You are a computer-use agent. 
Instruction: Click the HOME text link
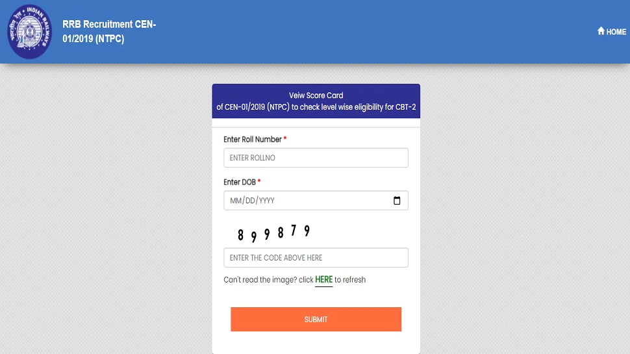point(616,32)
